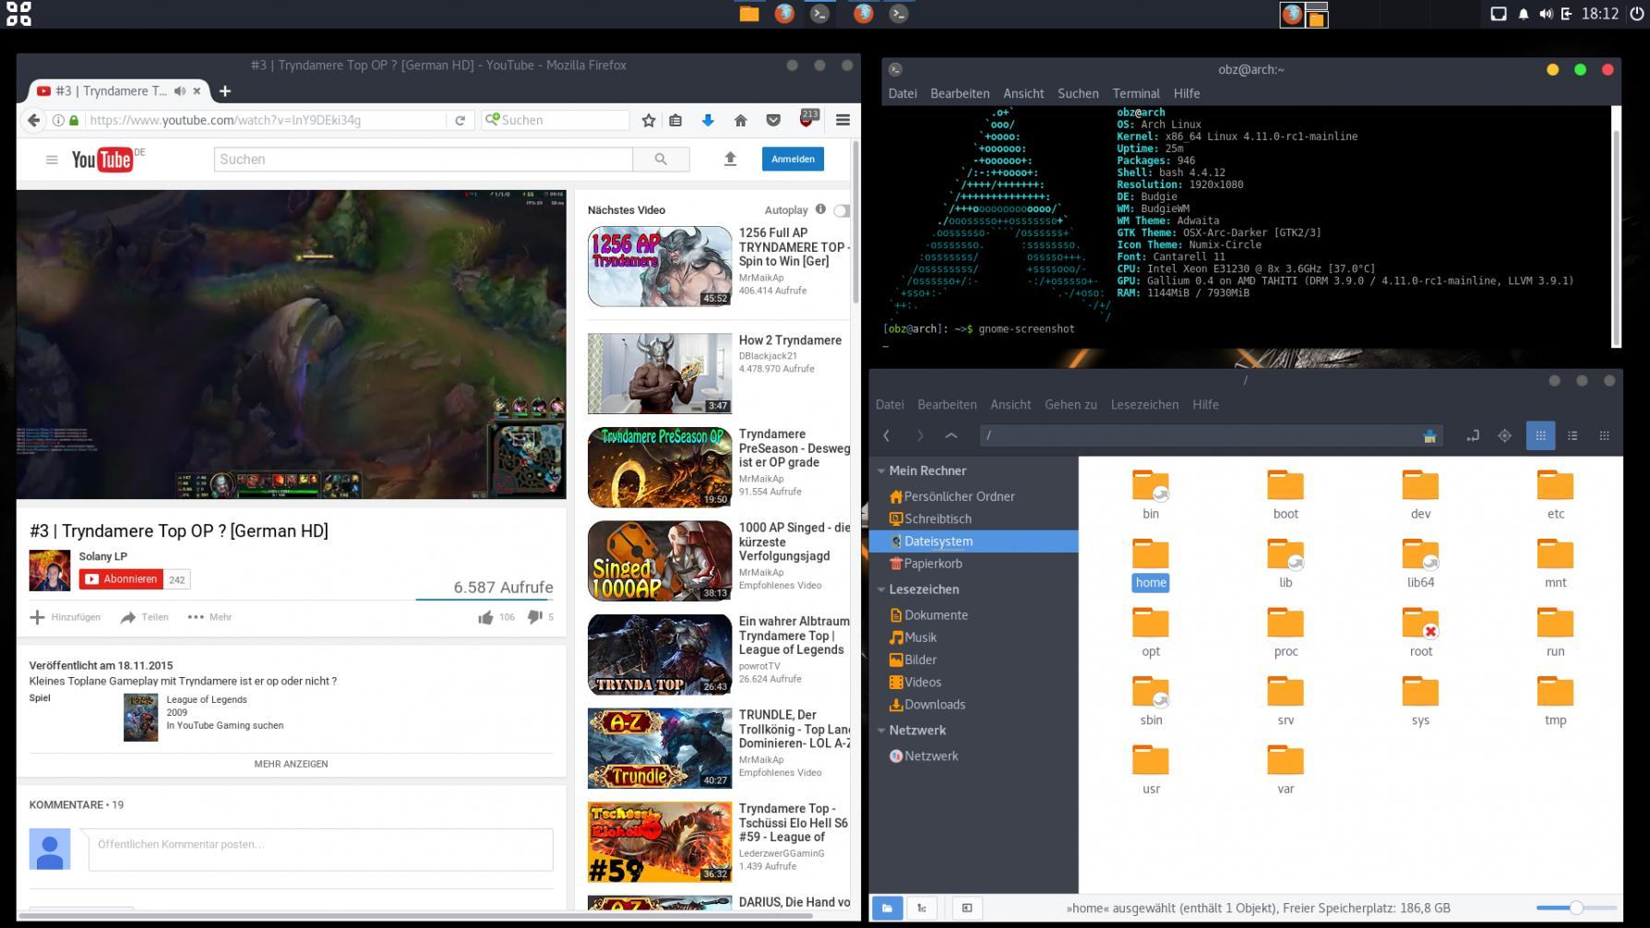Click the public comment input box
1650x928 pixels.
pos(320,849)
